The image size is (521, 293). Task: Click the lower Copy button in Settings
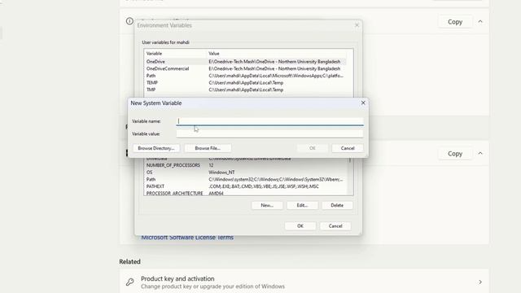[455, 154]
